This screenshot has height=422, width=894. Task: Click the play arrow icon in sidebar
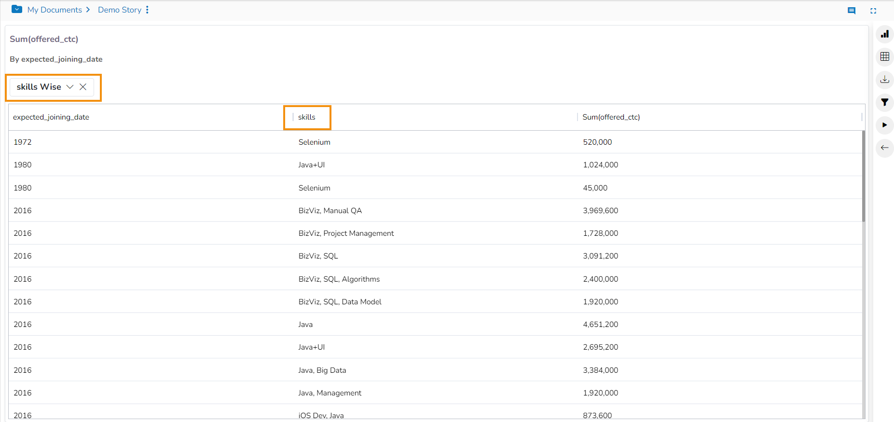pos(884,125)
